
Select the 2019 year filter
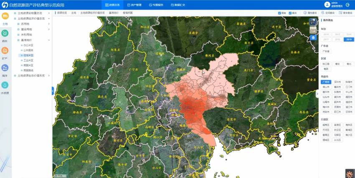click(x=348, y=40)
